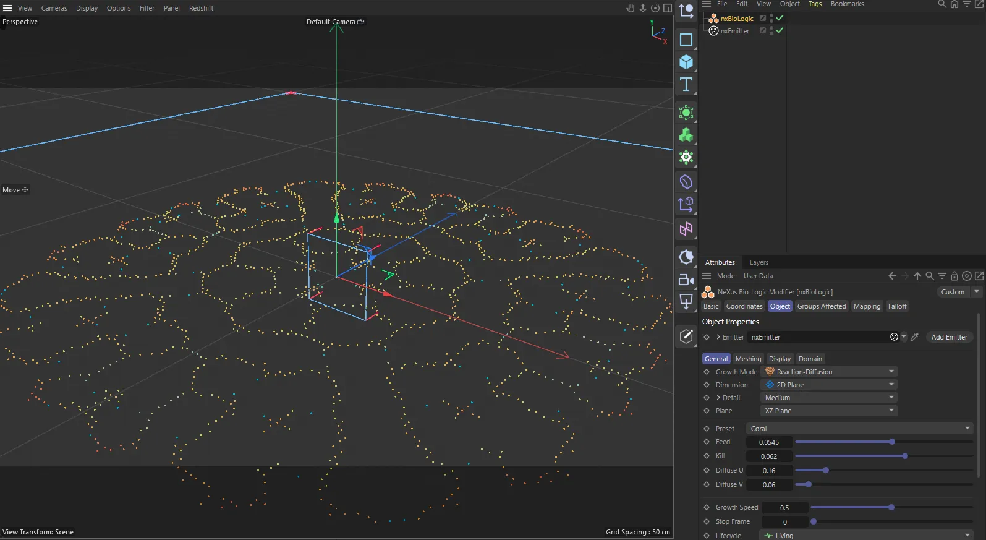Search within the Attributes panel
986x540 pixels.
point(930,276)
